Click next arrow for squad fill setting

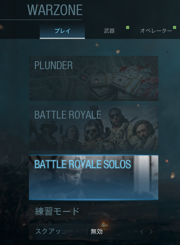[x=151, y=231]
